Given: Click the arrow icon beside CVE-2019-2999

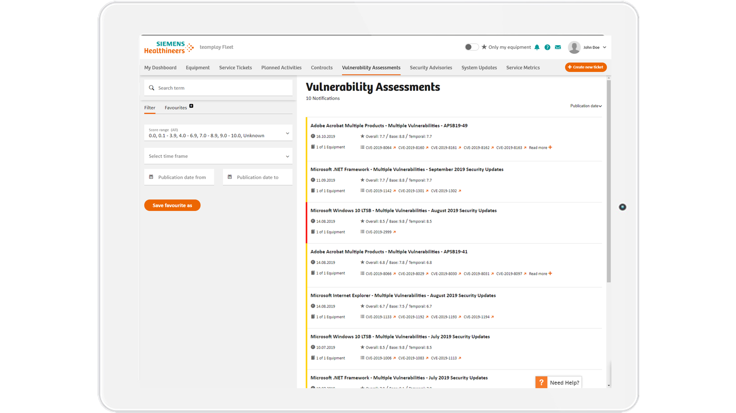Looking at the screenshot, I should click(x=394, y=232).
